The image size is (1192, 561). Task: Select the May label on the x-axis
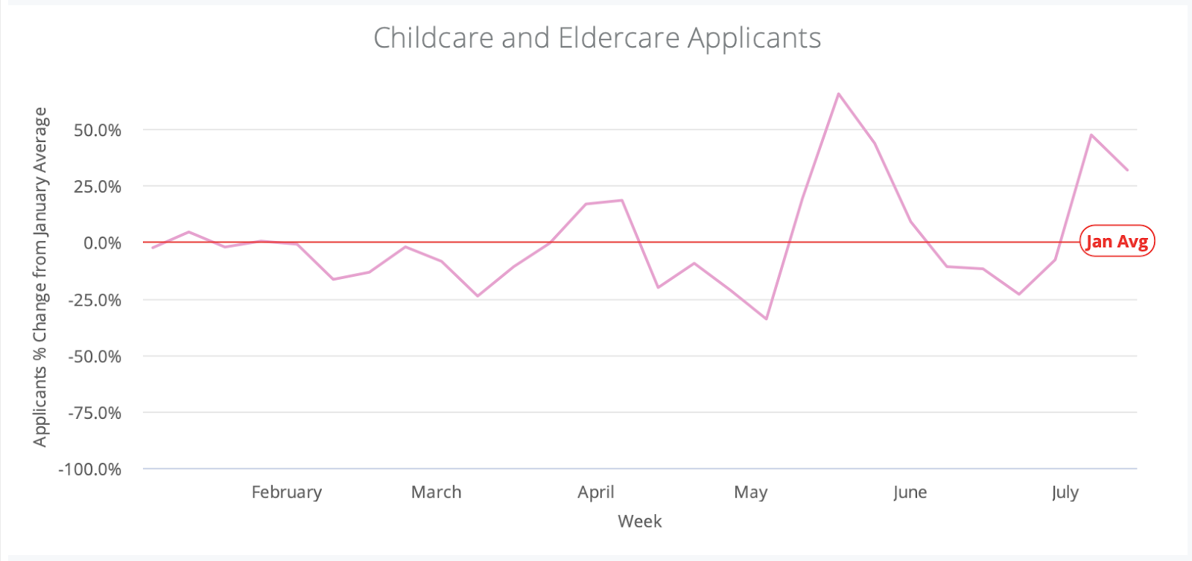[750, 492]
